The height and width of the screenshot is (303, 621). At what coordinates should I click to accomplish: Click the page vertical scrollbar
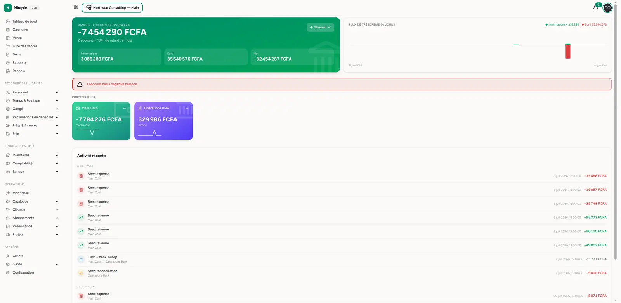pos(615,132)
